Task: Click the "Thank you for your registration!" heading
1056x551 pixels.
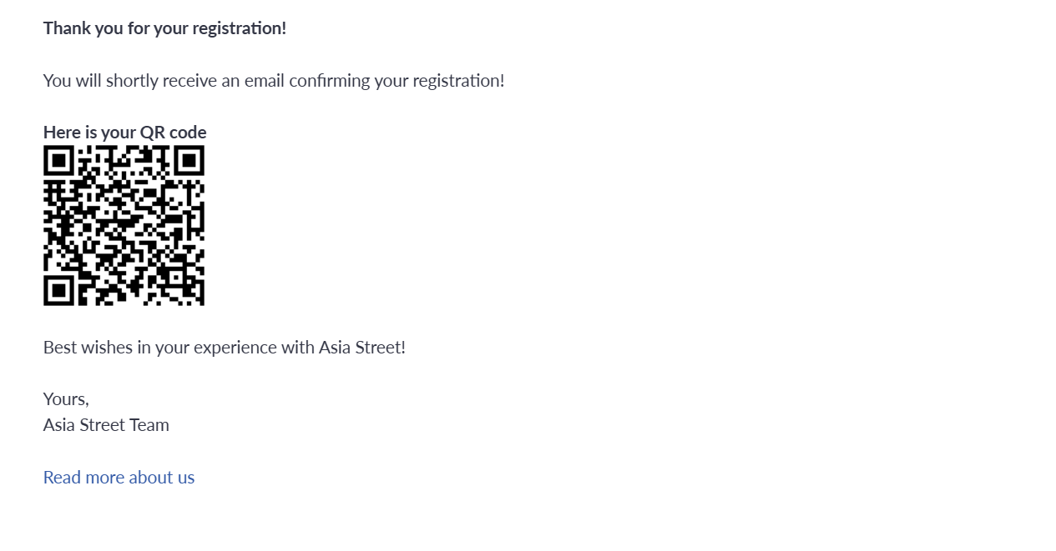Action: [x=164, y=28]
